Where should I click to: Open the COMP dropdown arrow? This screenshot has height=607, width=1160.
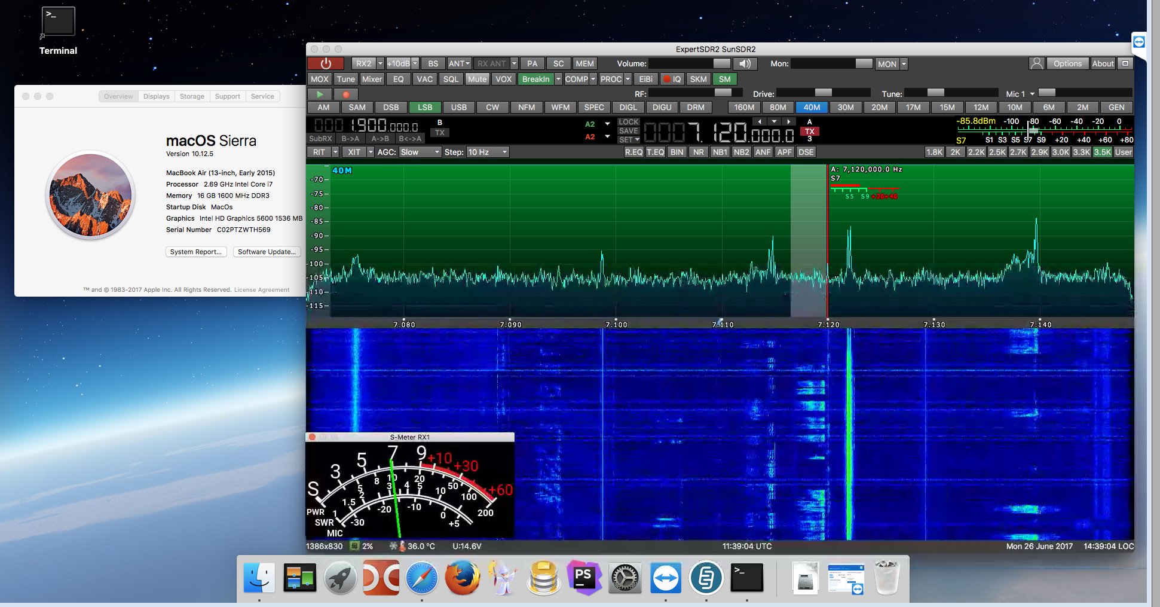tap(593, 79)
